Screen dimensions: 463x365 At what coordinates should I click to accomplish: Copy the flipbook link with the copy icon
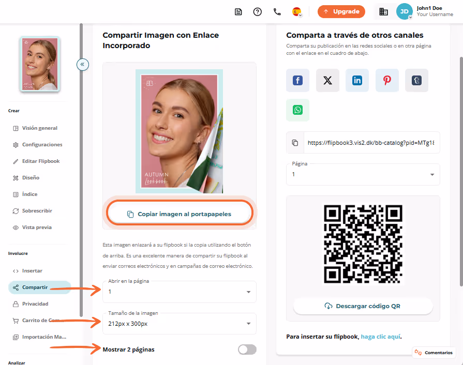click(295, 143)
